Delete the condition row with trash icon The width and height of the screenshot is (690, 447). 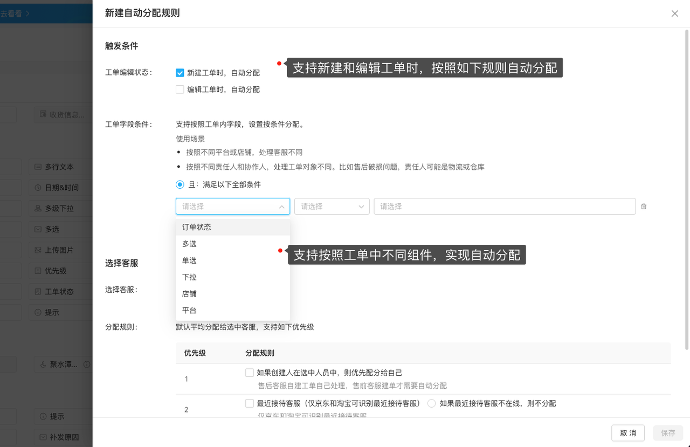coord(644,207)
